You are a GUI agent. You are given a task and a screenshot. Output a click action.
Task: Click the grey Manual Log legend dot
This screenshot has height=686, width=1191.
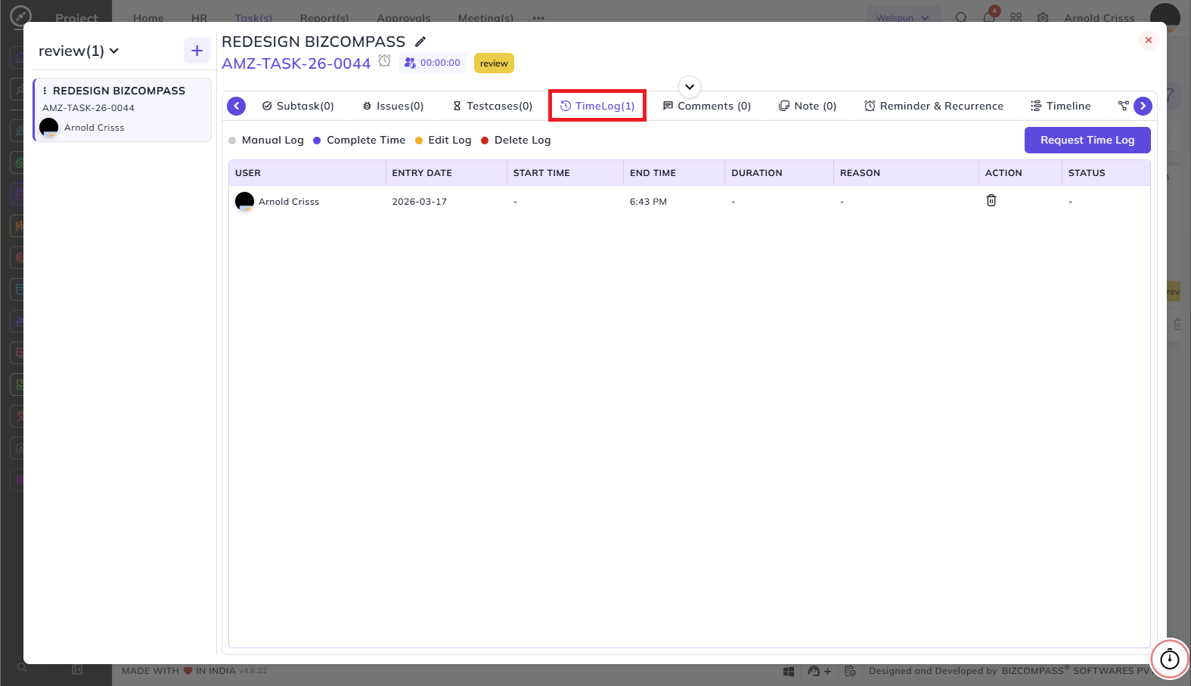(x=232, y=141)
